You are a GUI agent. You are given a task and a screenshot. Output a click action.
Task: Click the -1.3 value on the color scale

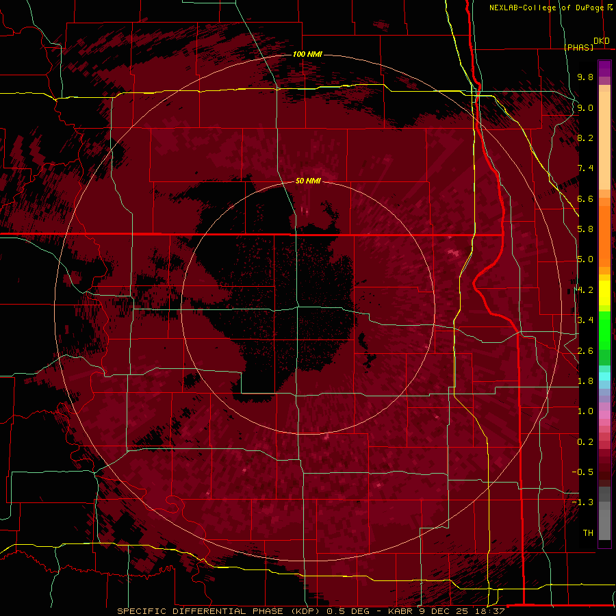(582, 502)
